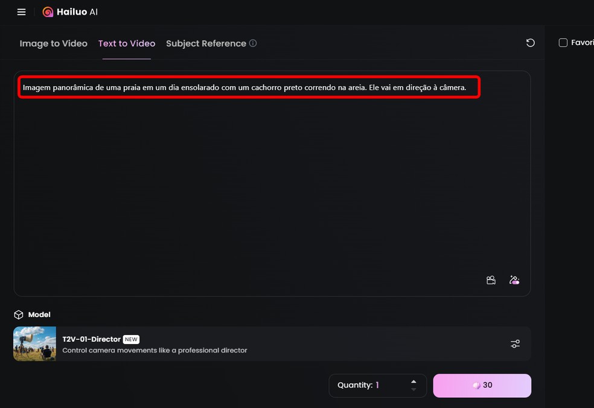Click the pink generate button showing 30
The image size is (594, 408).
[x=482, y=386]
